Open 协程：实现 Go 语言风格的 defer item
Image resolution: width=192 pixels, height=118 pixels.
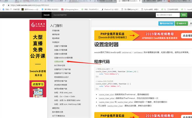67,100
